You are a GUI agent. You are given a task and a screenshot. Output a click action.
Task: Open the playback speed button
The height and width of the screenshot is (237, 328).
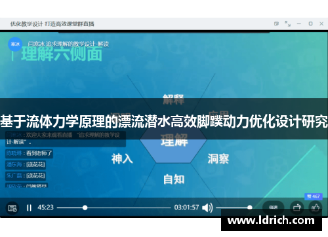274,208
